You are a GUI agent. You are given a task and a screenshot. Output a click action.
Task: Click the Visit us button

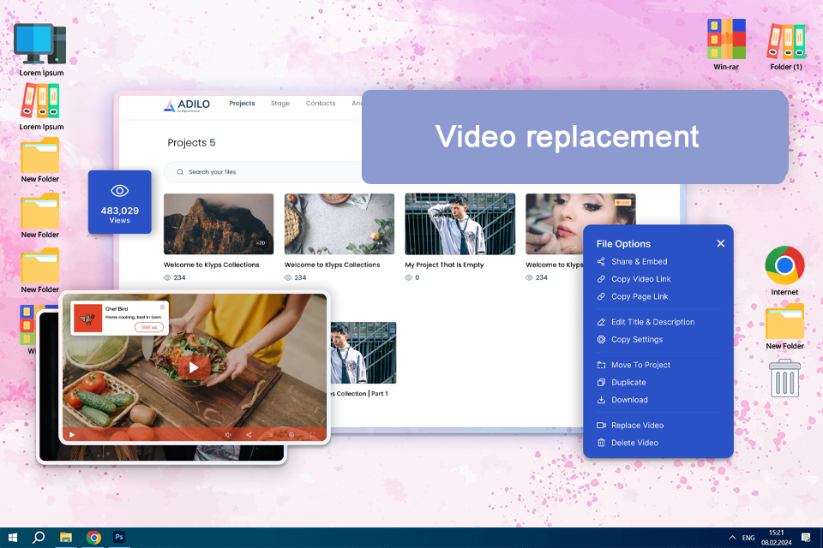(149, 327)
